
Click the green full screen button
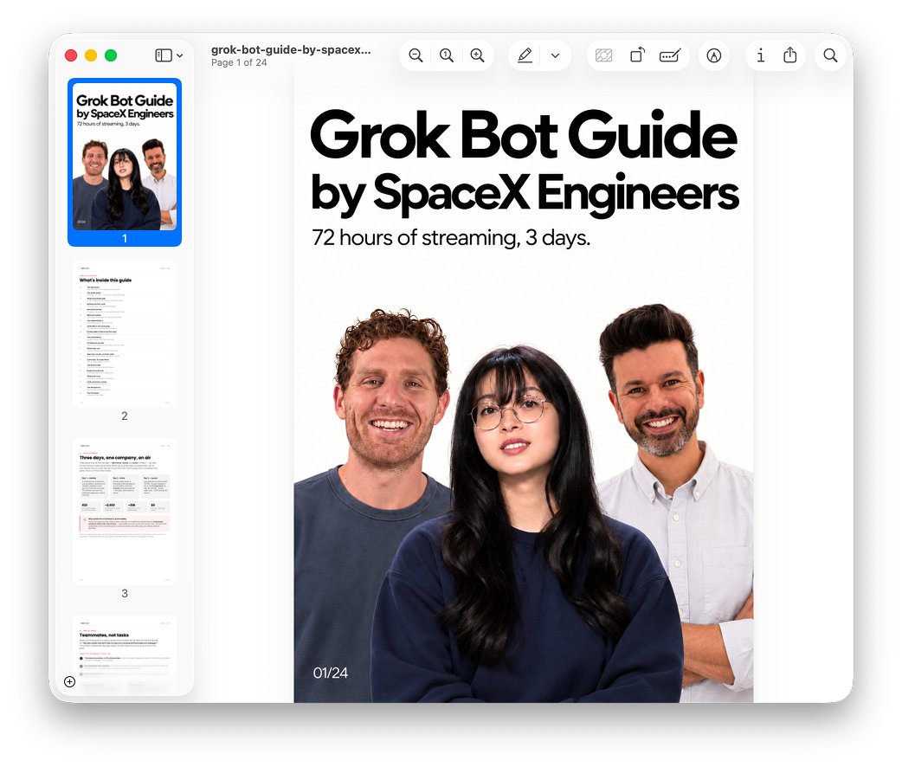pos(111,55)
